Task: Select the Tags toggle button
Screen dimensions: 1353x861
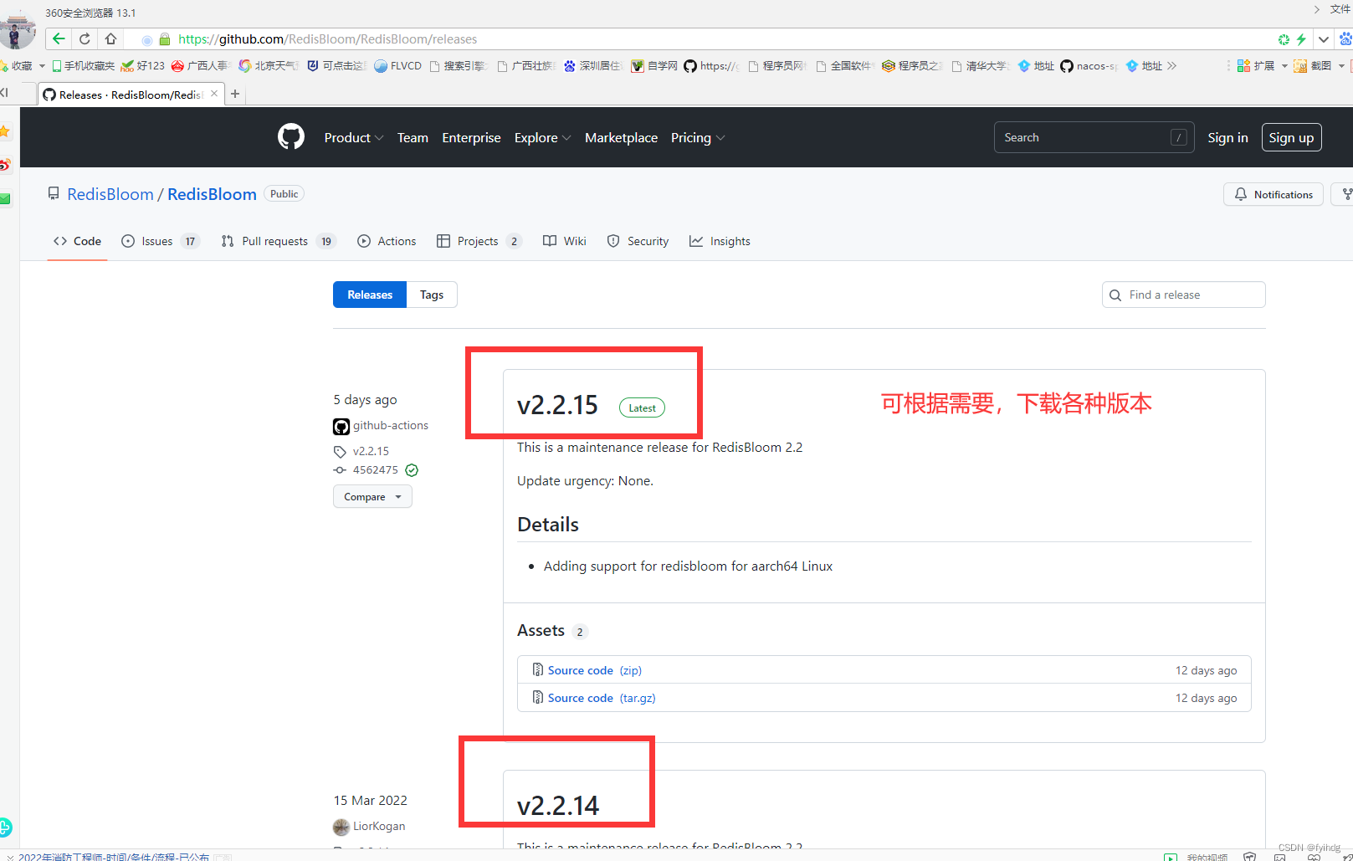Action: coord(432,295)
